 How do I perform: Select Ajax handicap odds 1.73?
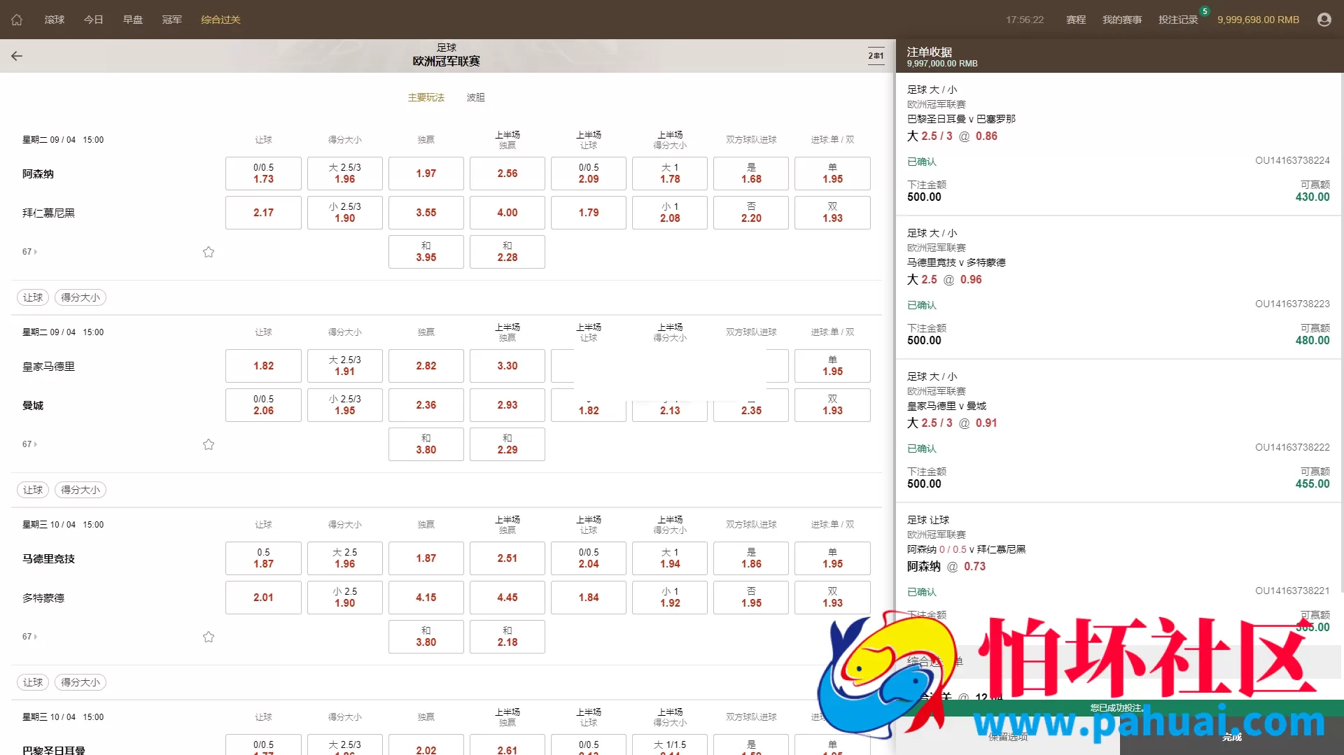coord(263,174)
